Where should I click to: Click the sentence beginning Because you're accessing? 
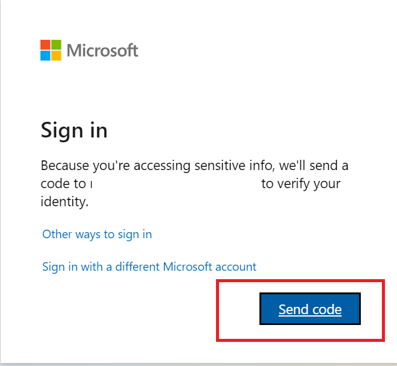pos(194,183)
